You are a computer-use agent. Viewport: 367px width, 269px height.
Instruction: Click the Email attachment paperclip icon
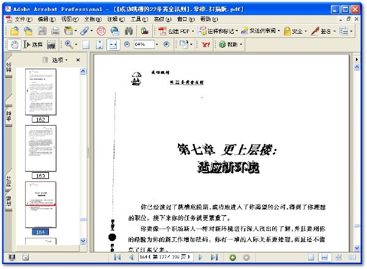click(84, 31)
